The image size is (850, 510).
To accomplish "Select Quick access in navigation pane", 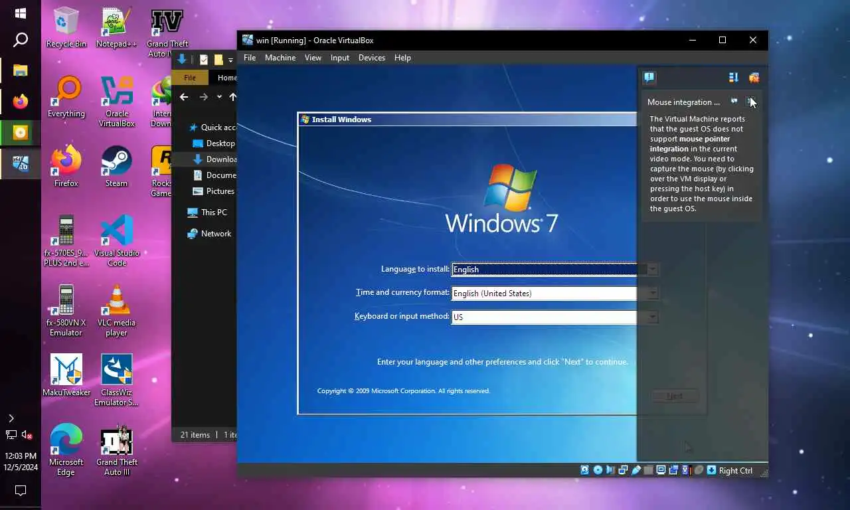I will coord(212,127).
